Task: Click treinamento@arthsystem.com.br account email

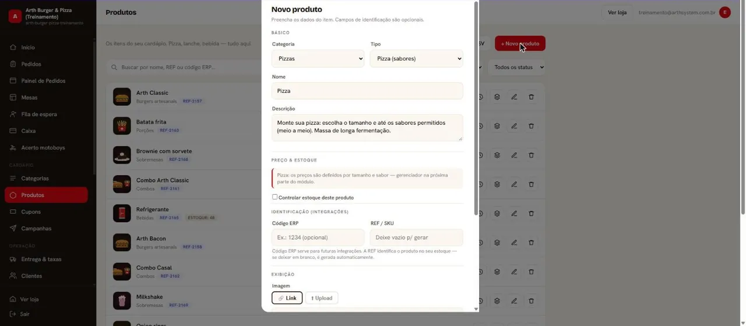Action: coord(677,12)
